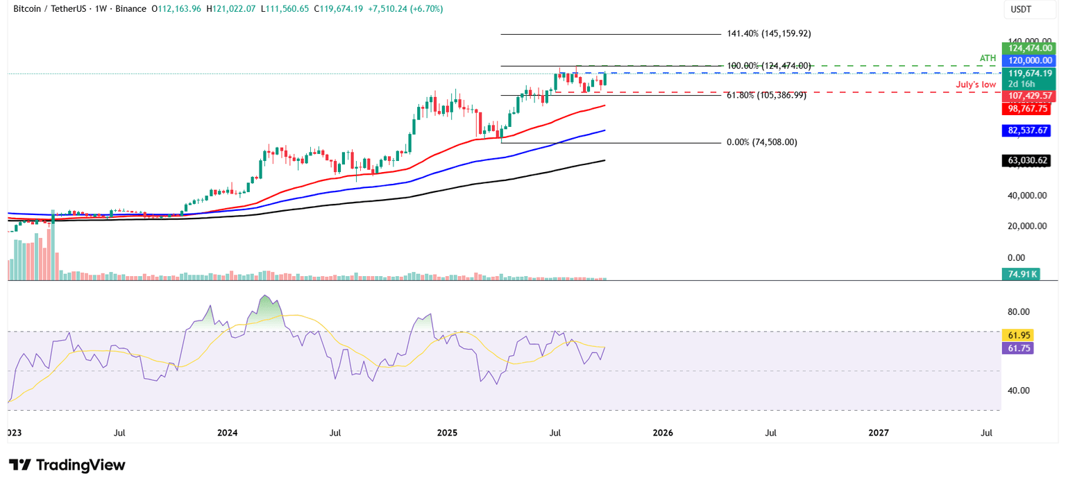Click the blue 82,537.67 moving average label

[1027, 130]
